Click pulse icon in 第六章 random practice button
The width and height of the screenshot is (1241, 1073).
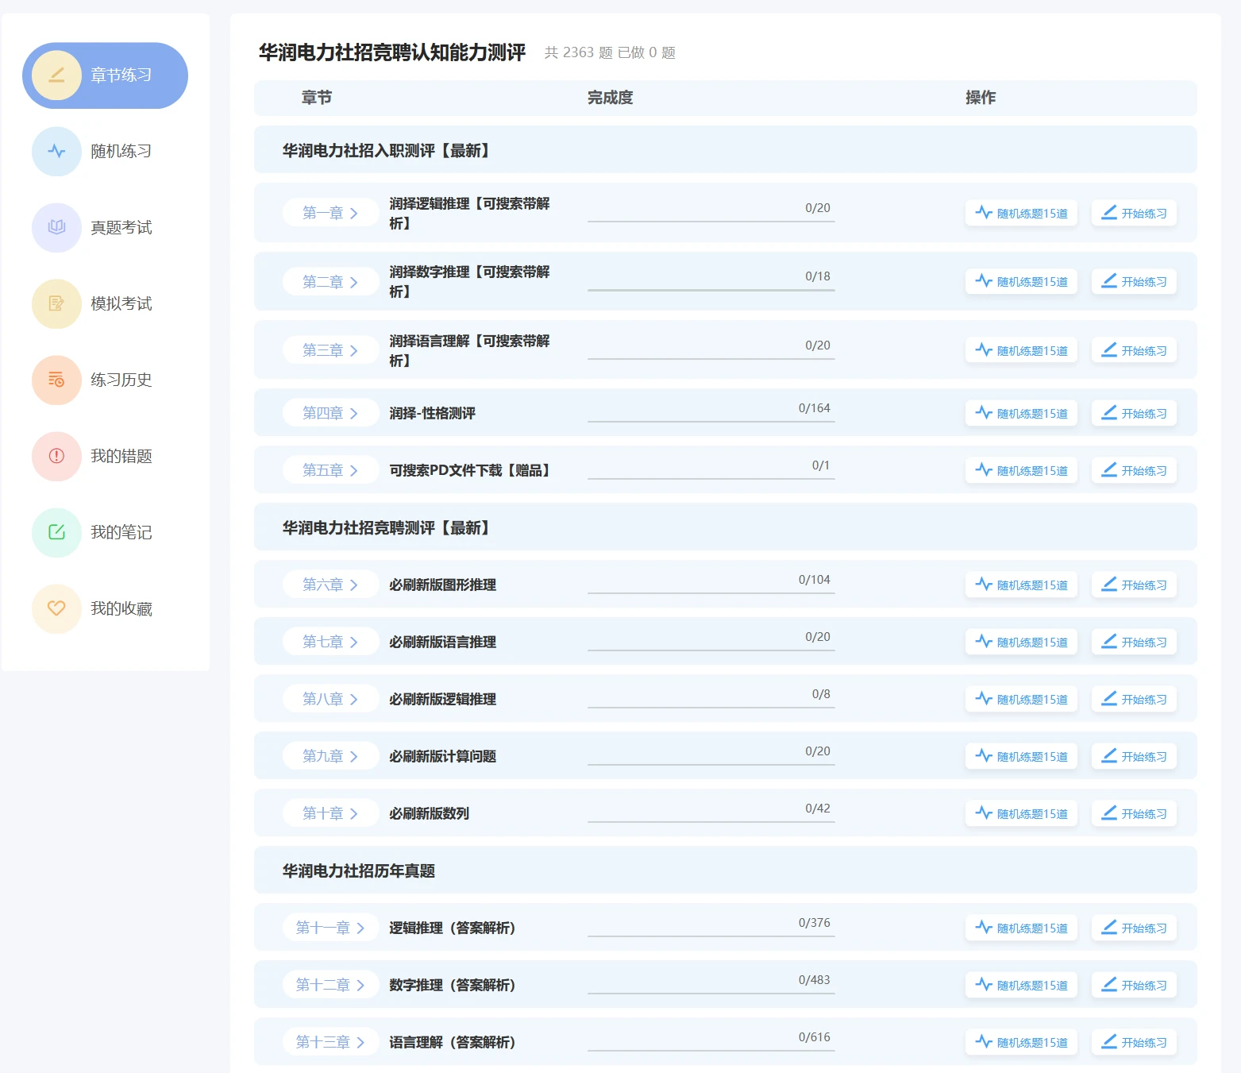click(984, 584)
